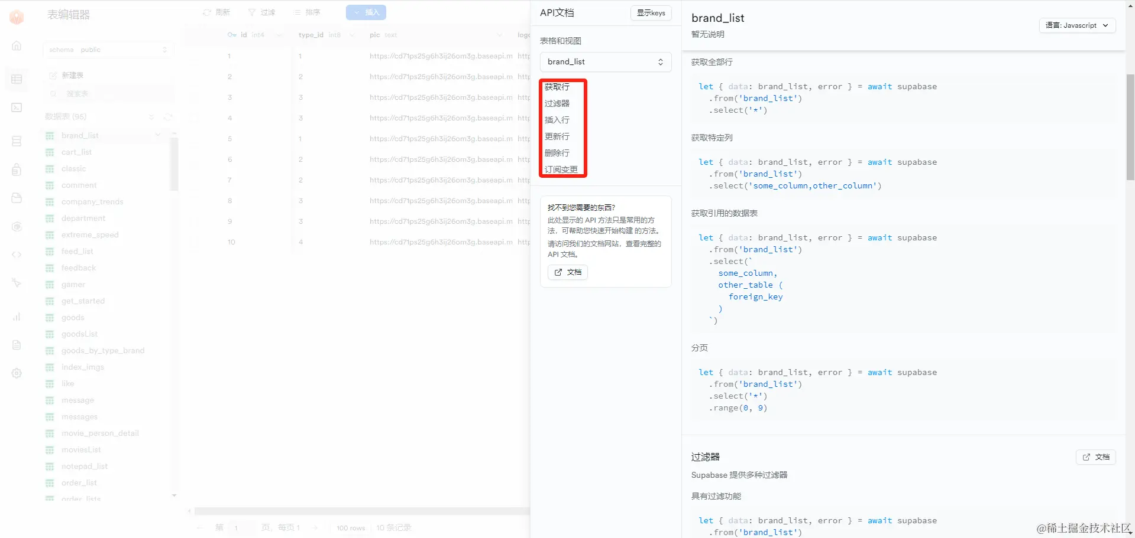
Task: Jump to 获取行 section
Action: pos(557,87)
